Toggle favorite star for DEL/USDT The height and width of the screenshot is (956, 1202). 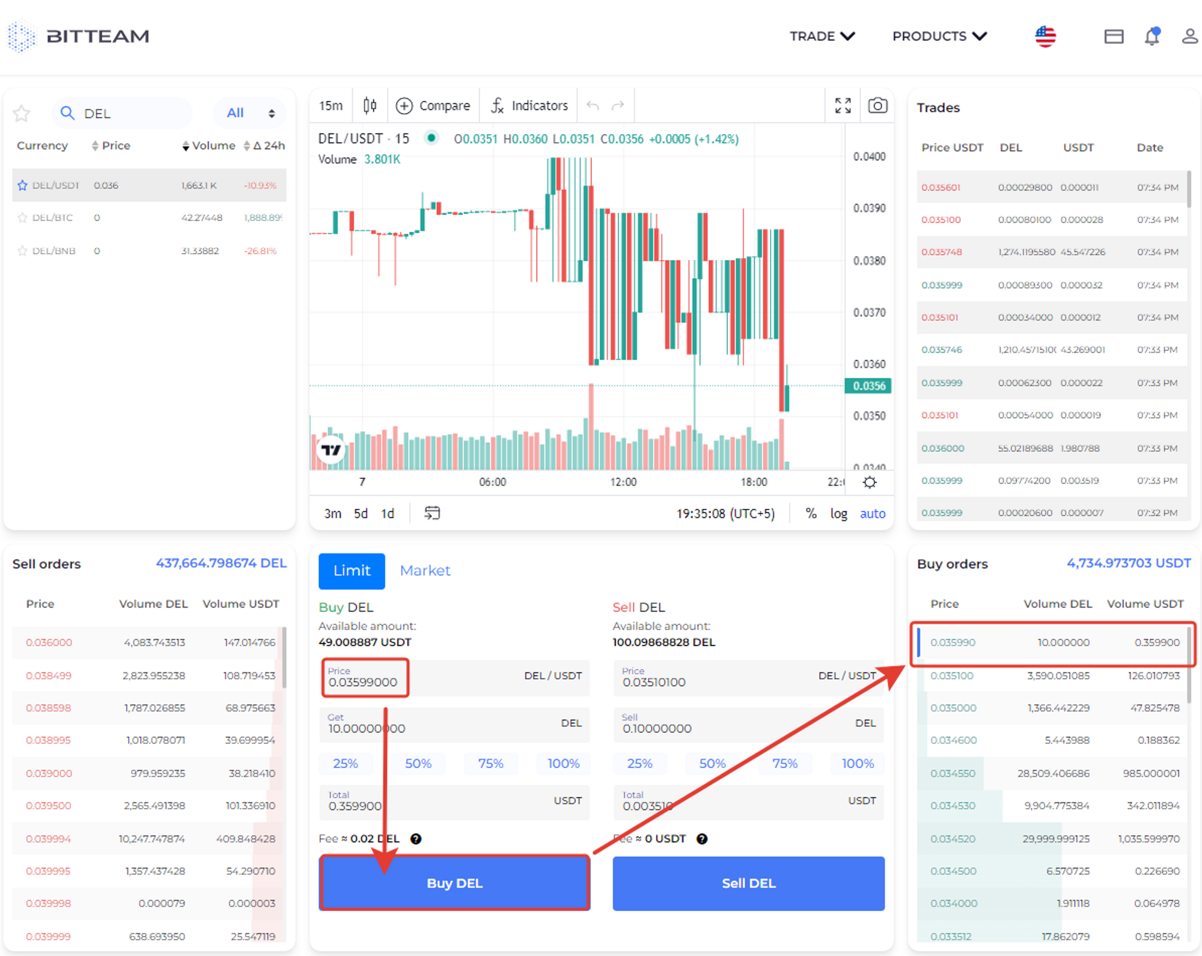coord(22,185)
